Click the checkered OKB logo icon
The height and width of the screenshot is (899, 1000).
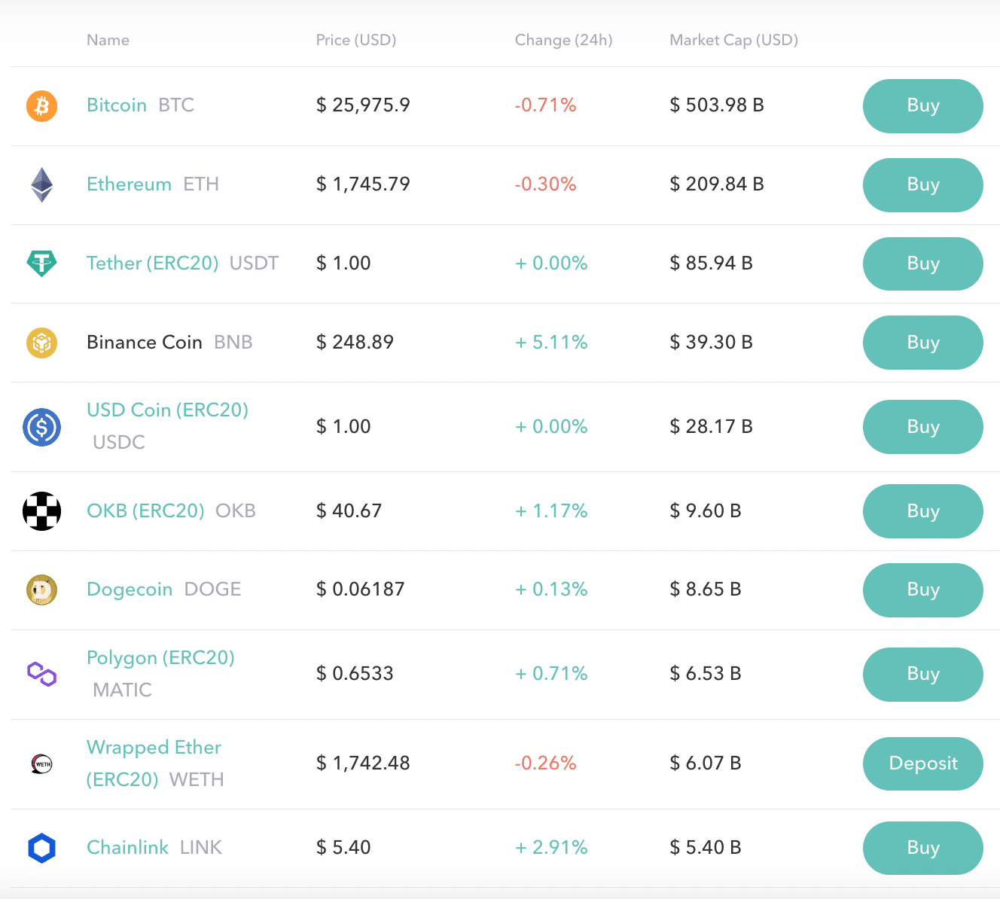[x=42, y=511]
